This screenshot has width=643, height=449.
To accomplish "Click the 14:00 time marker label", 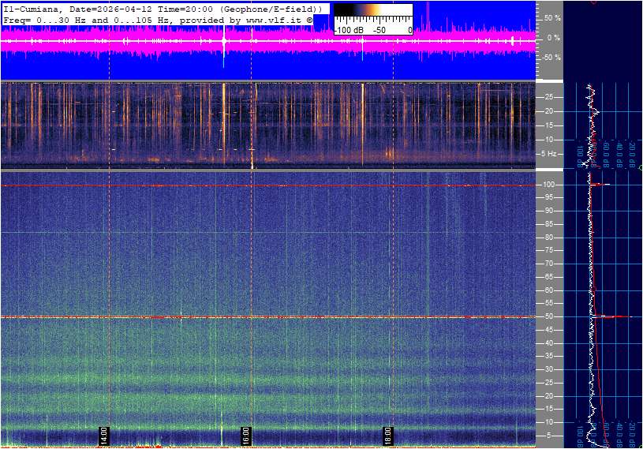I will 103,436.
